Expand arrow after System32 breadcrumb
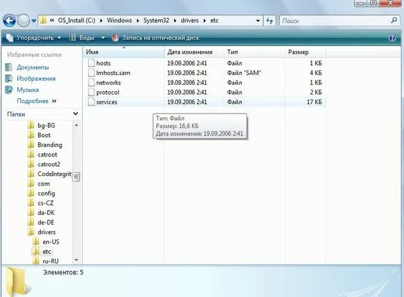Screen dimensions: 404x297 (x=175, y=21)
